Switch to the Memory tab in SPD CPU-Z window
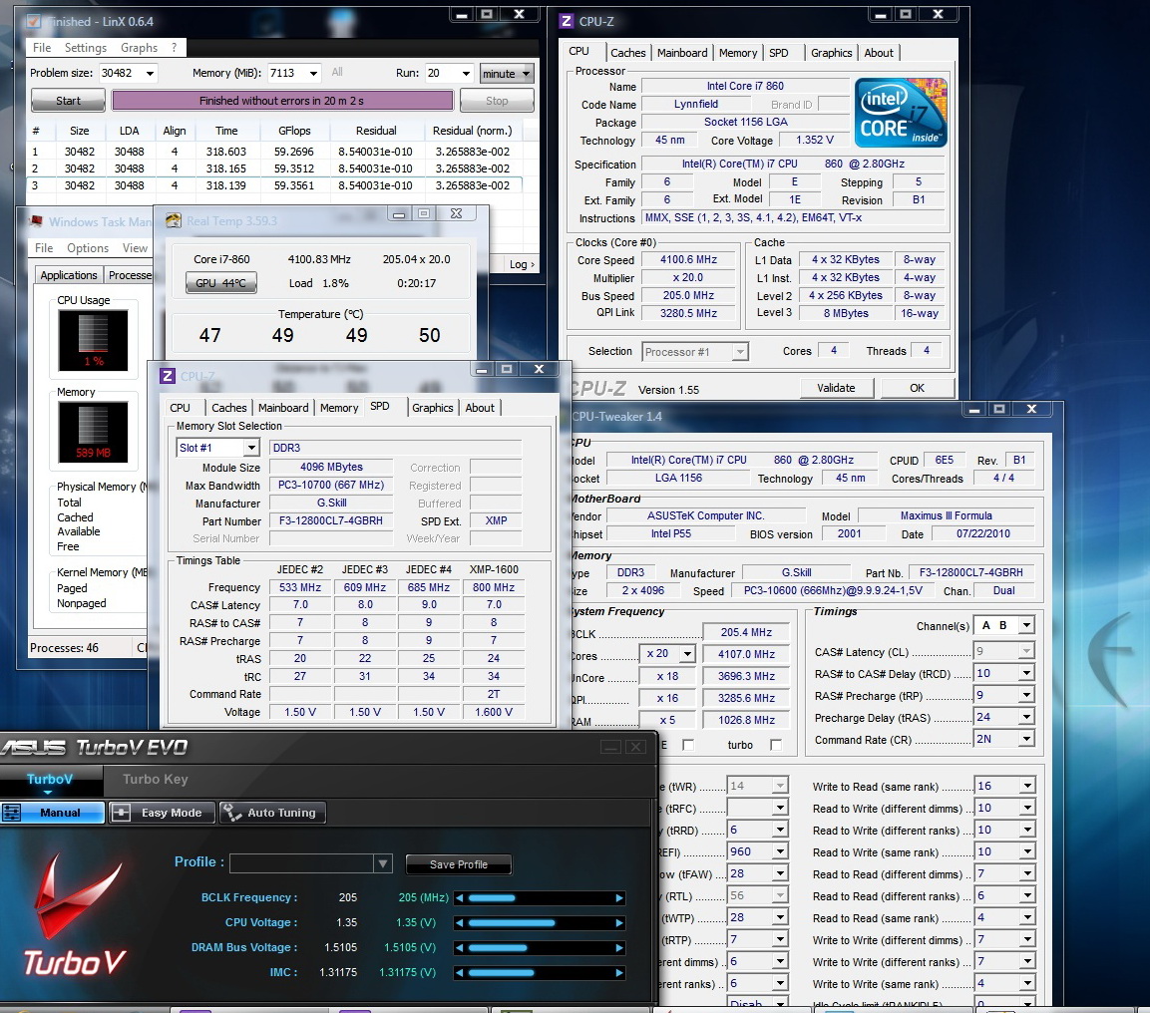 (339, 408)
